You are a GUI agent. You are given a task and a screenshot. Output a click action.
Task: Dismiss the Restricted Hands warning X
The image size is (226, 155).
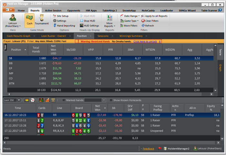pos(160,41)
